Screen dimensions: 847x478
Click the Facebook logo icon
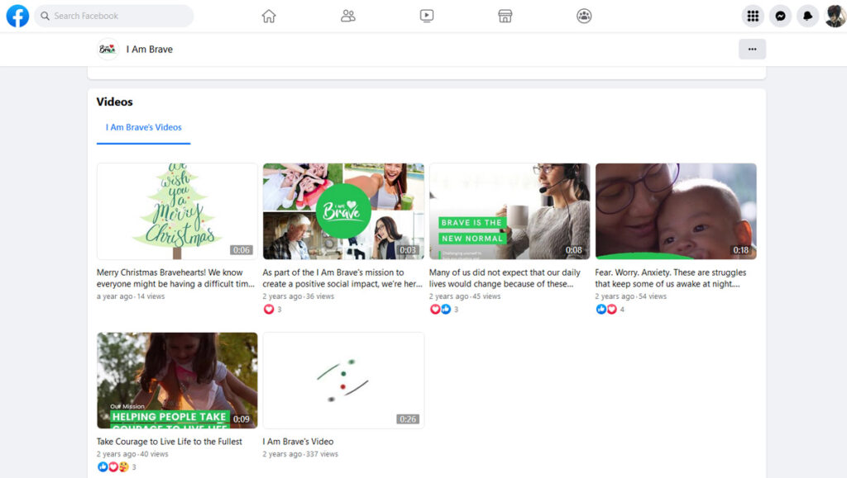17,16
